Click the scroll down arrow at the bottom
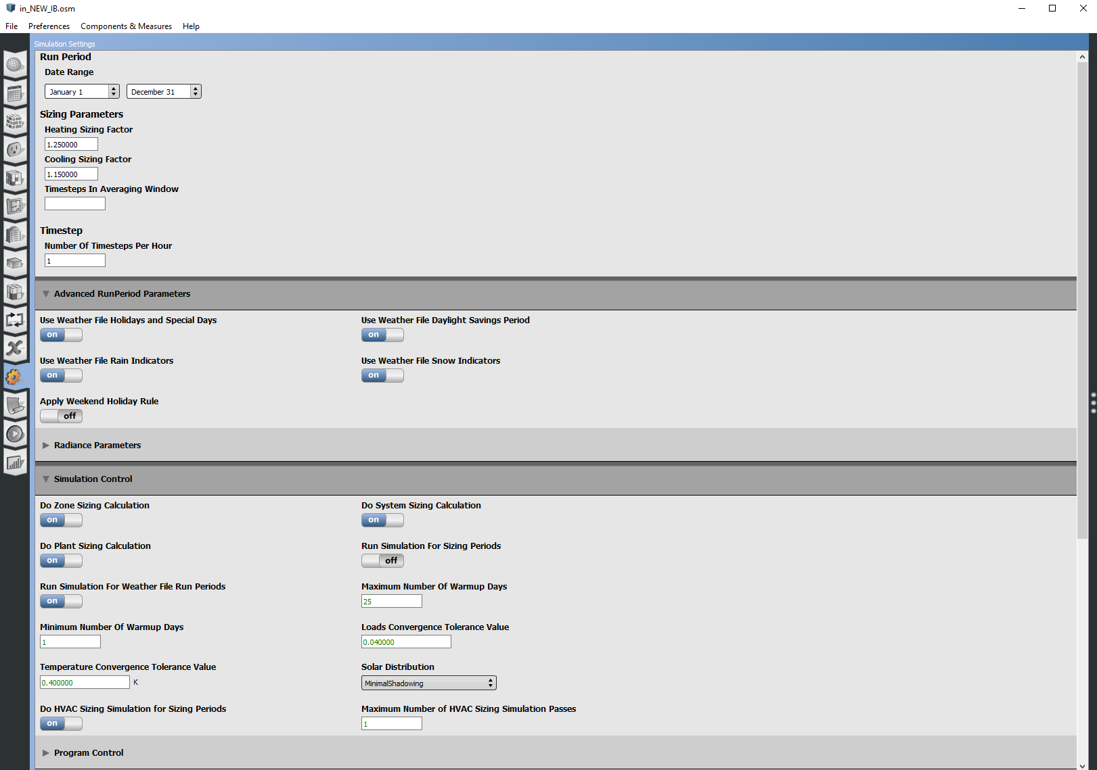The height and width of the screenshot is (770, 1097). (x=1082, y=765)
